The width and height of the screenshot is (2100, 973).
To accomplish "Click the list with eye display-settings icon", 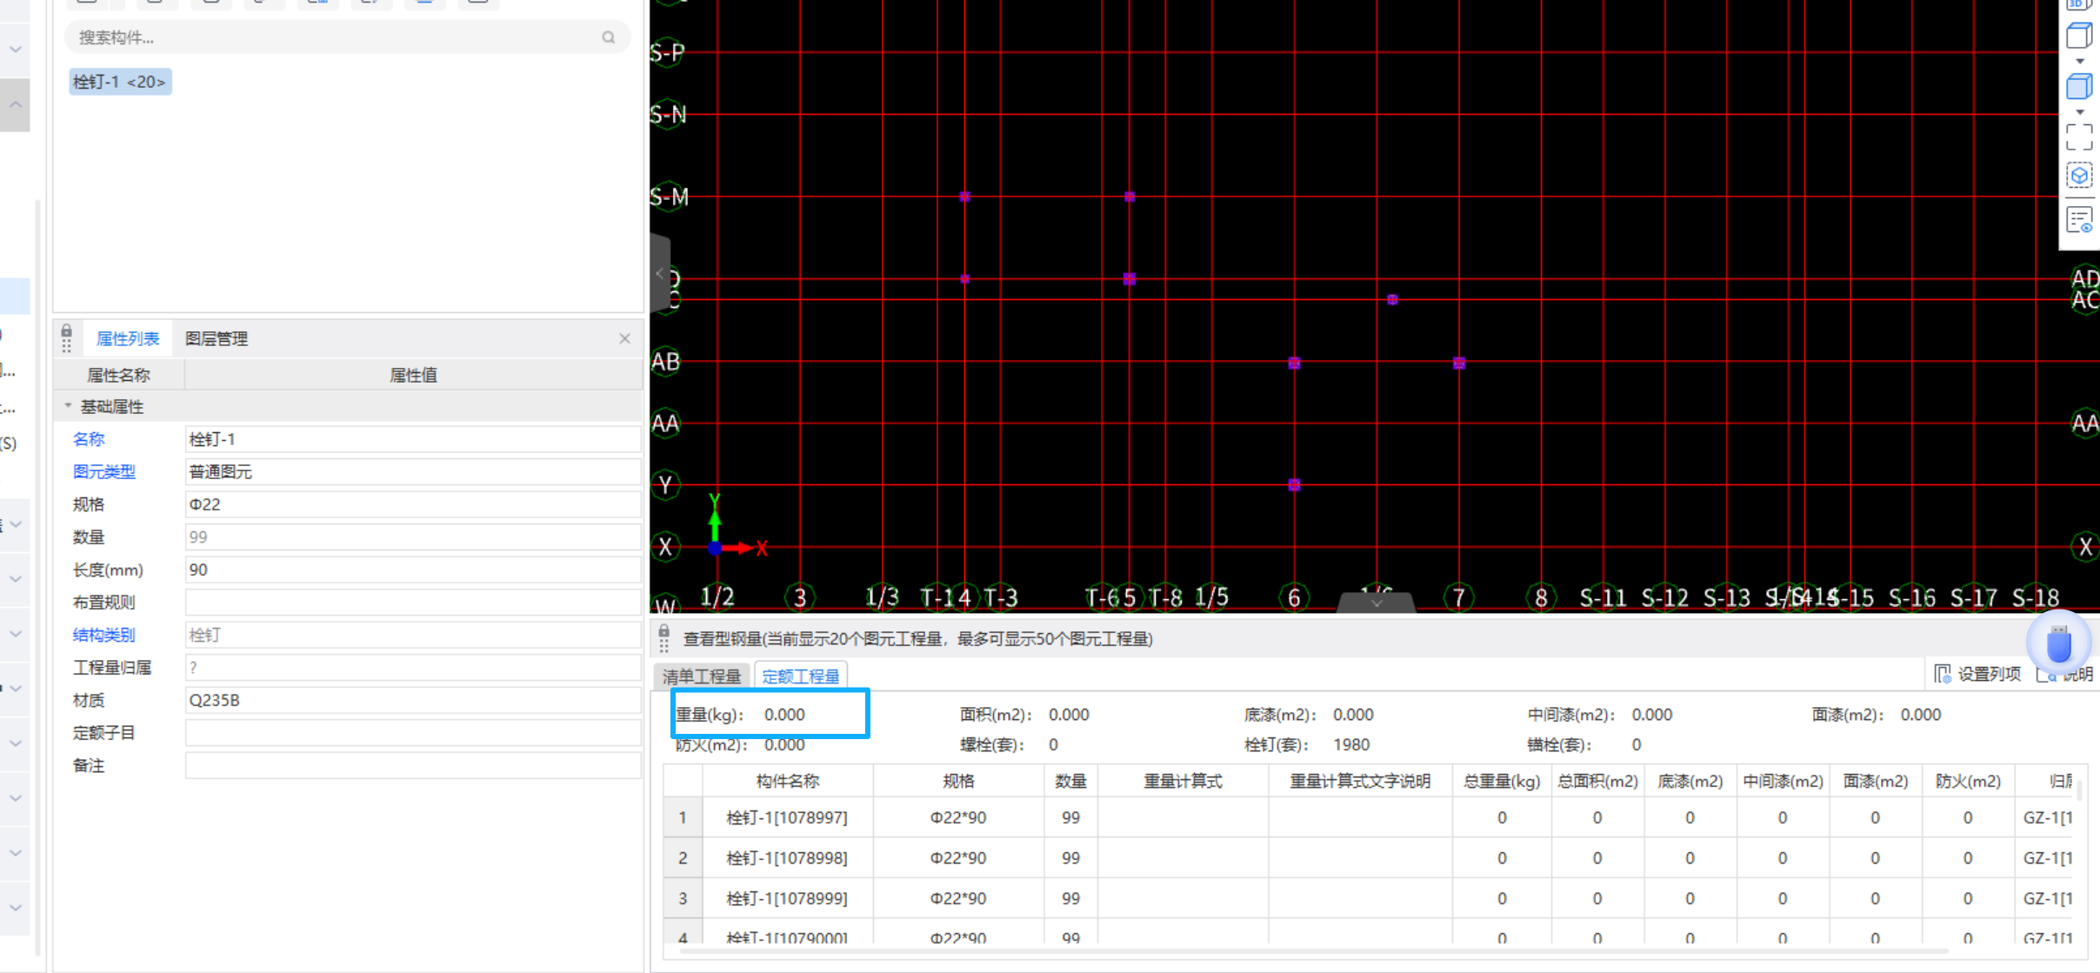I will (2078, 220).
